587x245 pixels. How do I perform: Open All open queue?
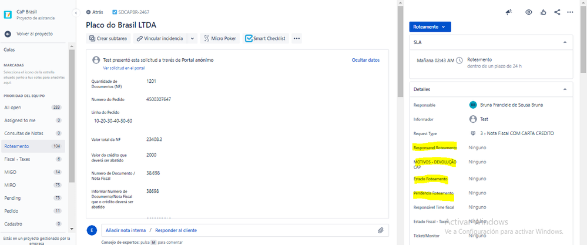(x=33, y=108)
